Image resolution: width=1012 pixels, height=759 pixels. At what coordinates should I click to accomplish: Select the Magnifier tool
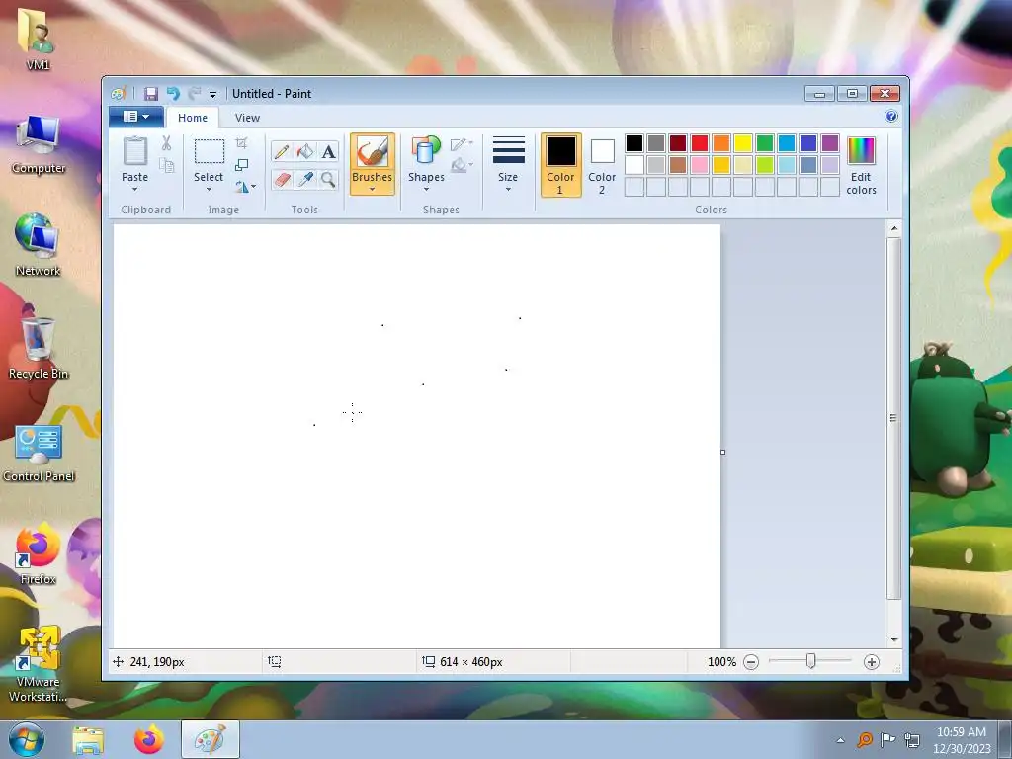point(328,179)
